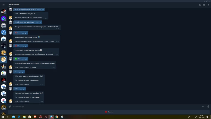The height and width of the screenshot is (119, 211).
Task: Click the 'spend per day' question message
Action: [x=29, y=97]
